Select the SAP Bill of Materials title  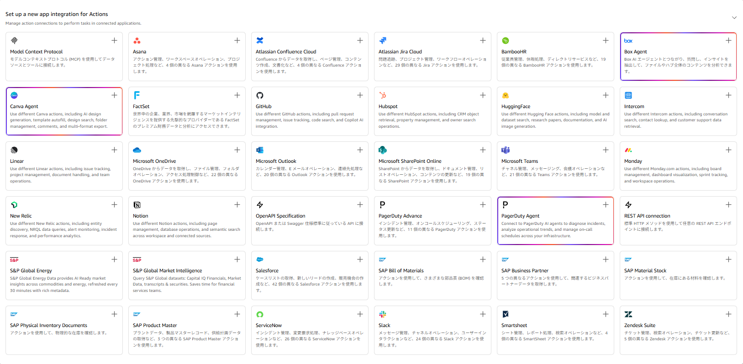coord(401,270)
